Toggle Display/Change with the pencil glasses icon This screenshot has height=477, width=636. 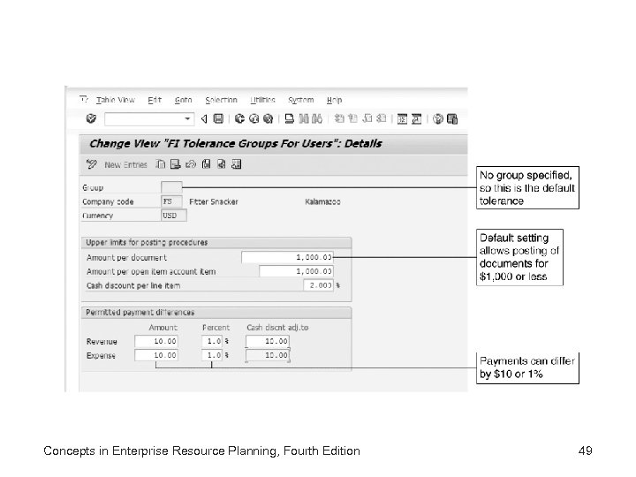coord(92,164)
